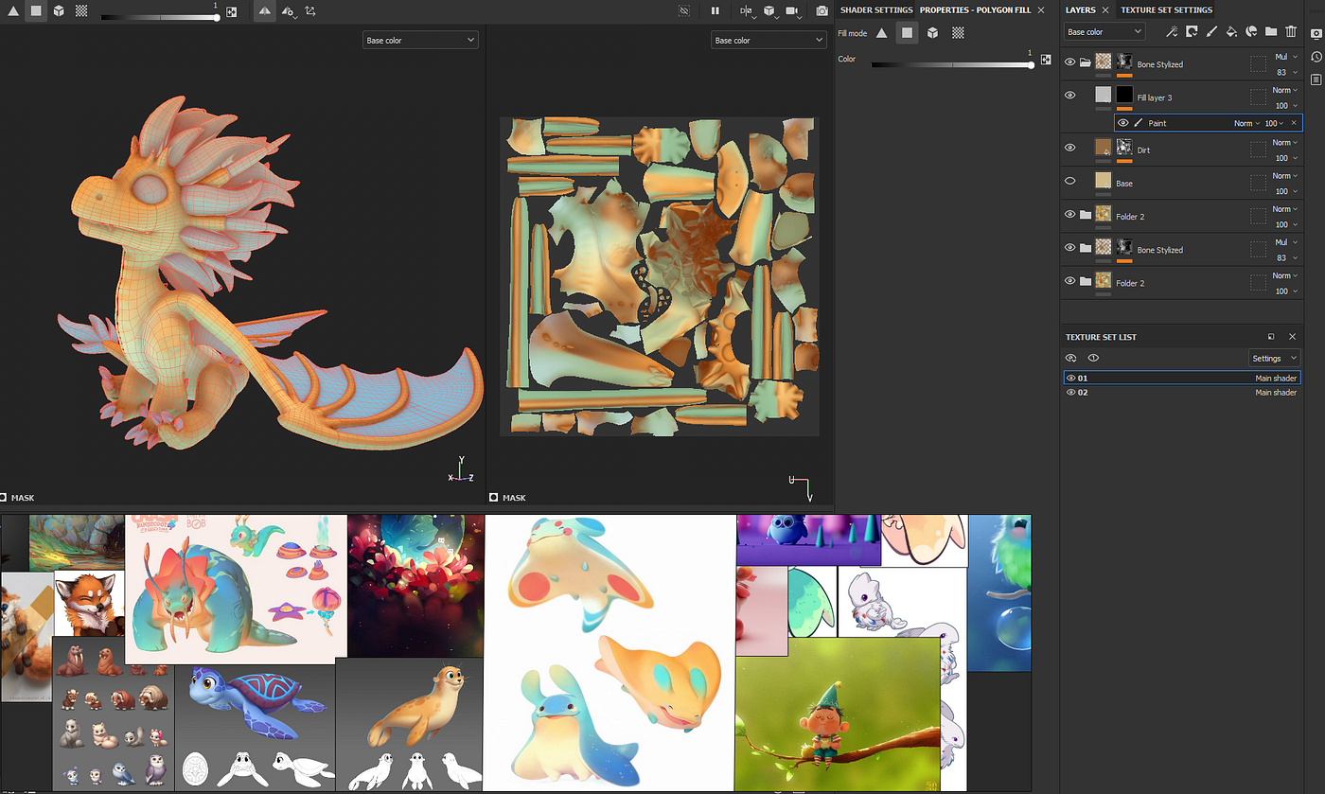Viewport: 1325px width, 794px height.
Task: Undock the Texture Set List panel
Action: tap(1271, 336)
